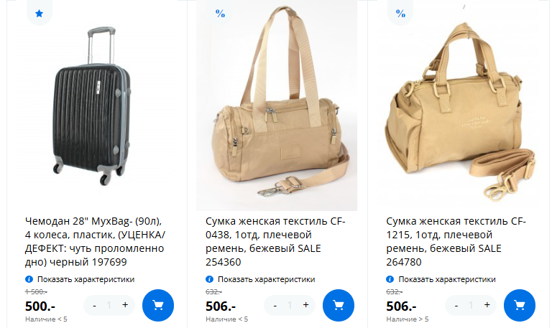Decrease quantity of the CF-0438 bag
The image size is (552, 328).
[x=275, y=305]
